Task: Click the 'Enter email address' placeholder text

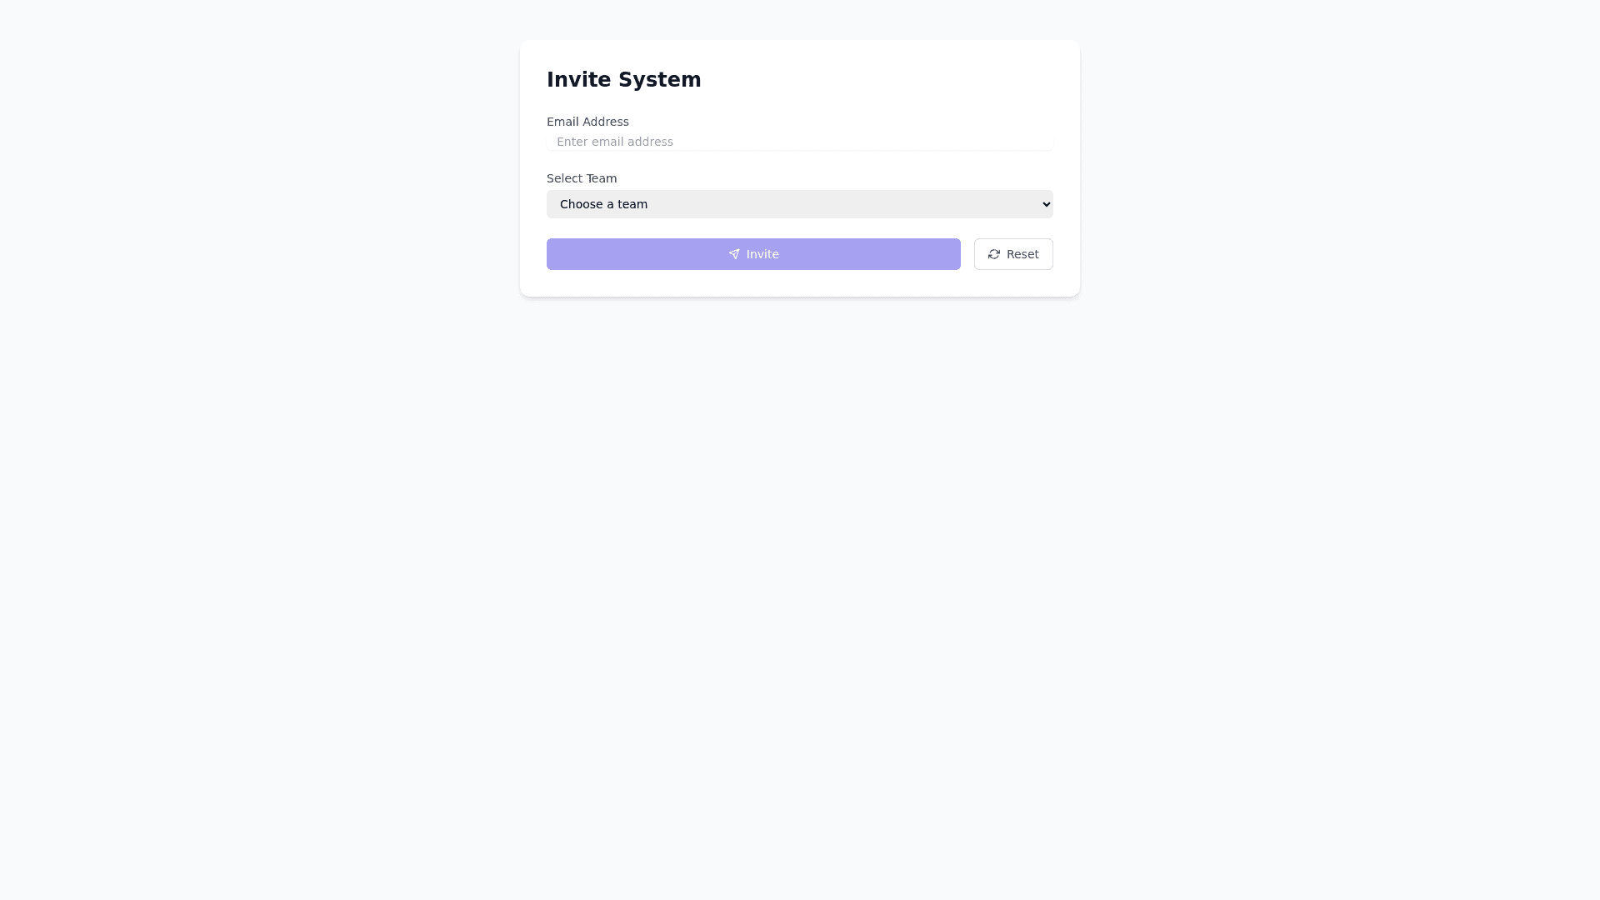Action: tap(615, 142)
